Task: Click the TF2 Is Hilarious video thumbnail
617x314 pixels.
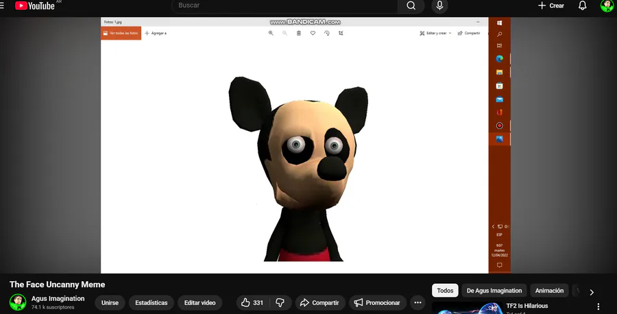Action: pos(467,308)
